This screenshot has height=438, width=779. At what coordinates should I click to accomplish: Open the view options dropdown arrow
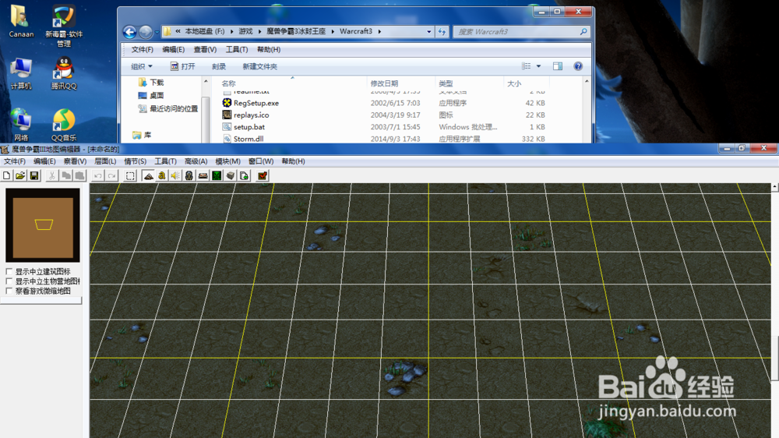538,66
